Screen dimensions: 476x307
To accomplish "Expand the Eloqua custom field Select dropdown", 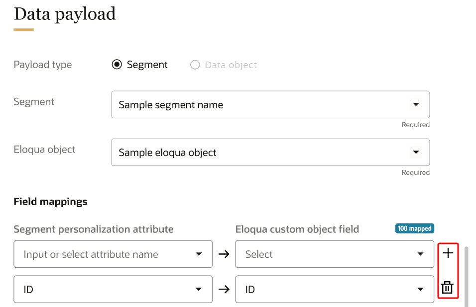I will coord(420,254).
